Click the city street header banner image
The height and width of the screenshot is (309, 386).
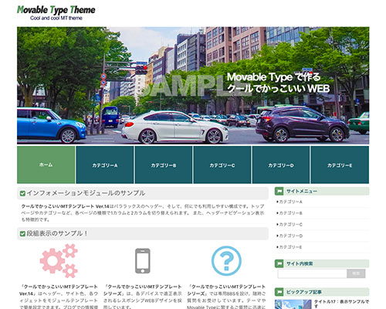click(193, 86)
